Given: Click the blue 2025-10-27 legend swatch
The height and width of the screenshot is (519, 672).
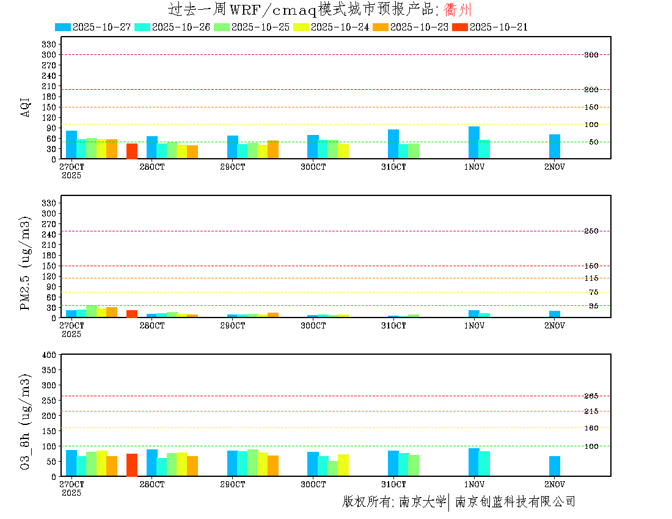Looking at the screenshot, I should [x=63, y=27].
